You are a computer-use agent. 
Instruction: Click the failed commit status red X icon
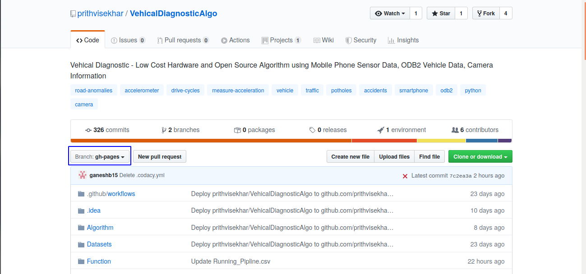[405, 176]
